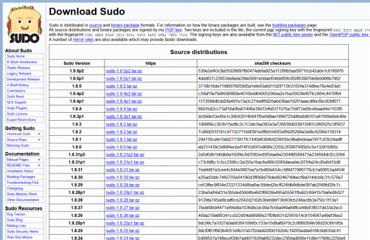Open the PGP key link
Image resolution: width=370 pixels, height=240 pixels.
(x=173, y=30)
